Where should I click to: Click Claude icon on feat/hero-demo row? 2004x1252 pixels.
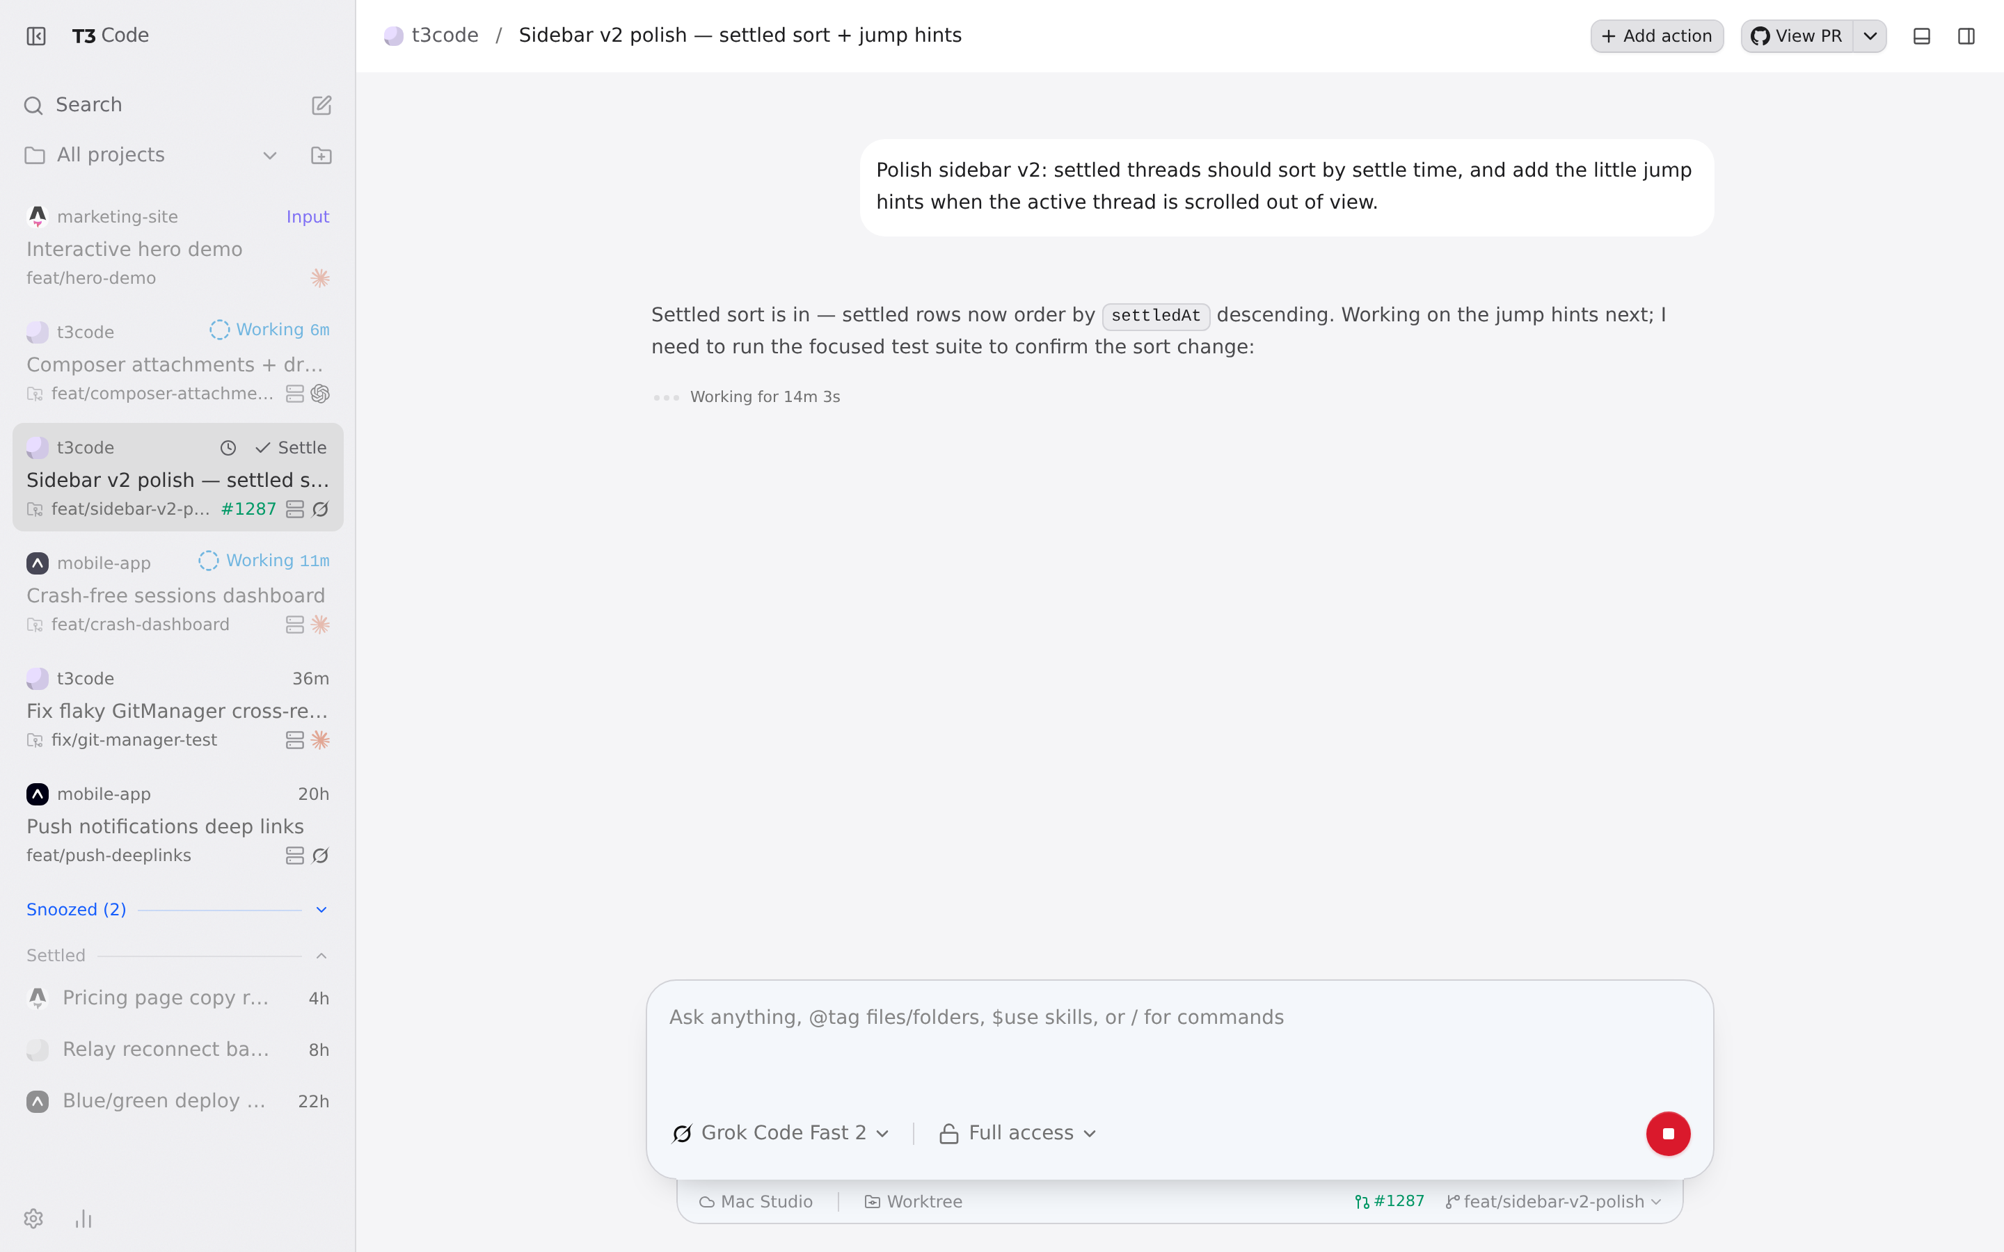[321, 278]
